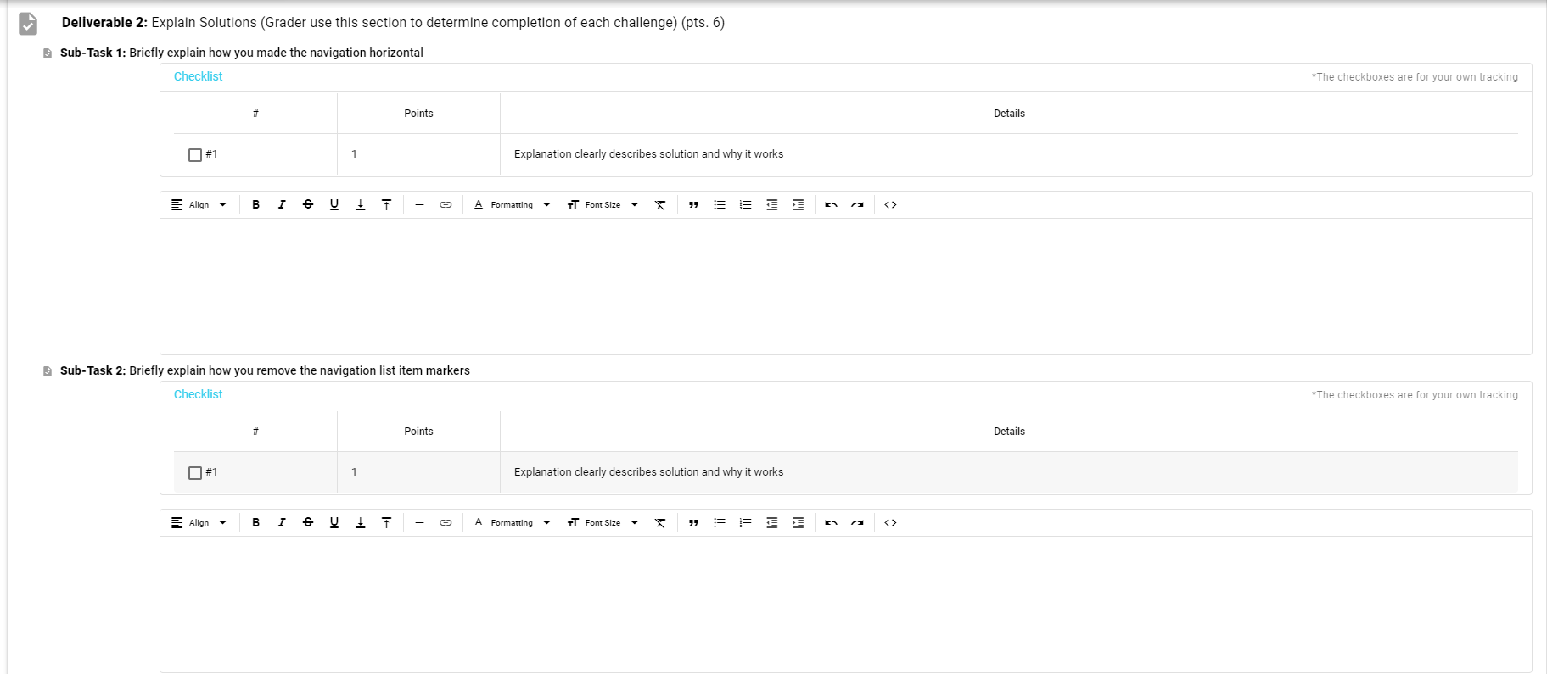This screenshot has height=674, width=1547.
Task: Increase indent in Sub-Task 2 editor
Action: click(799, 522)
